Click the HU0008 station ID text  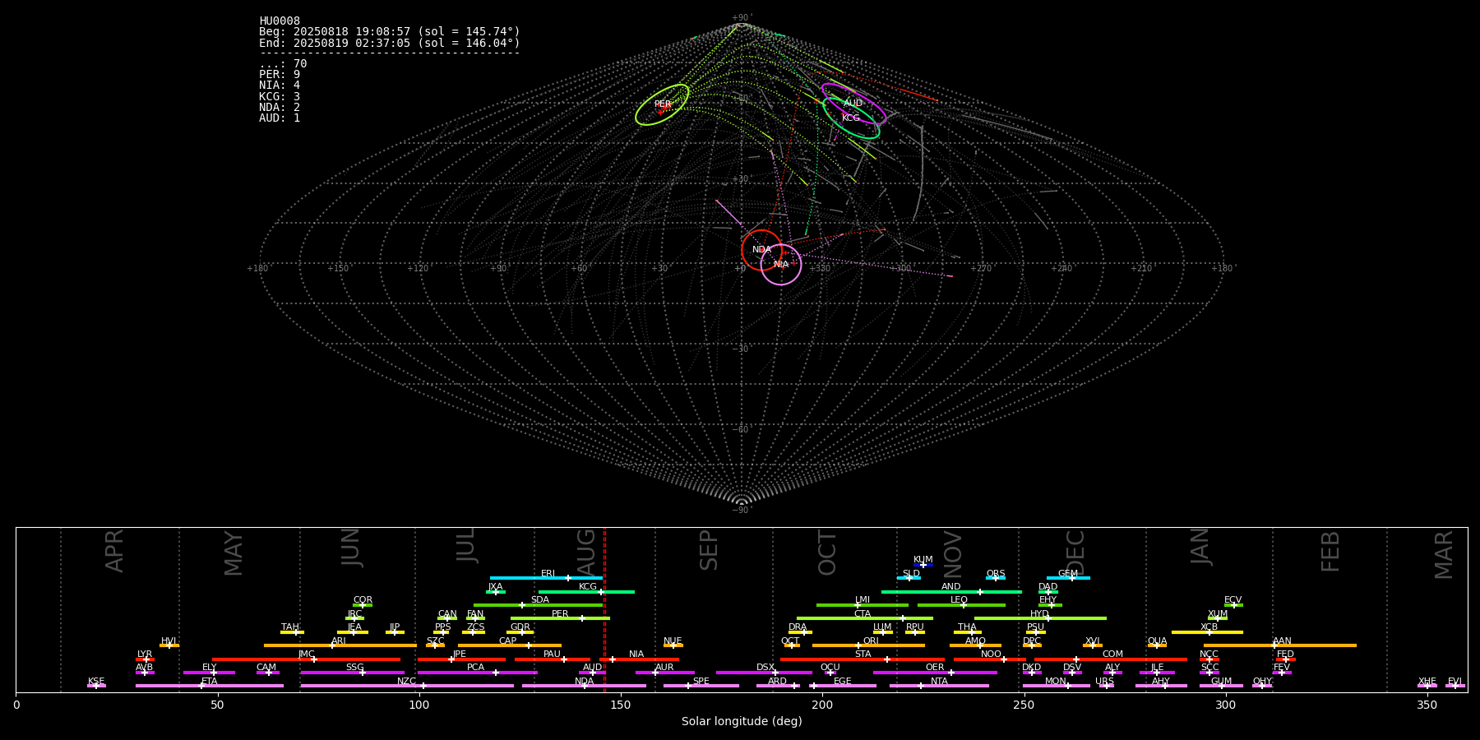(x=280, y=21)
